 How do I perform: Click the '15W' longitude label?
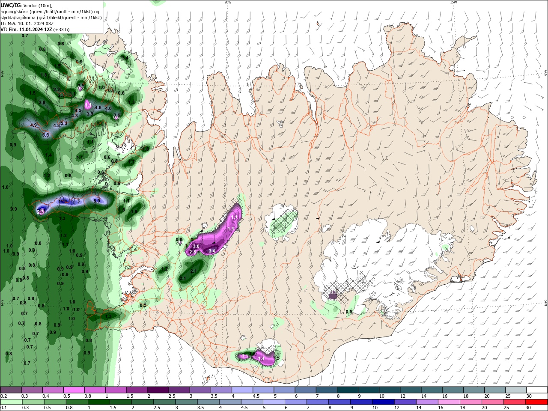coord(453,2)
